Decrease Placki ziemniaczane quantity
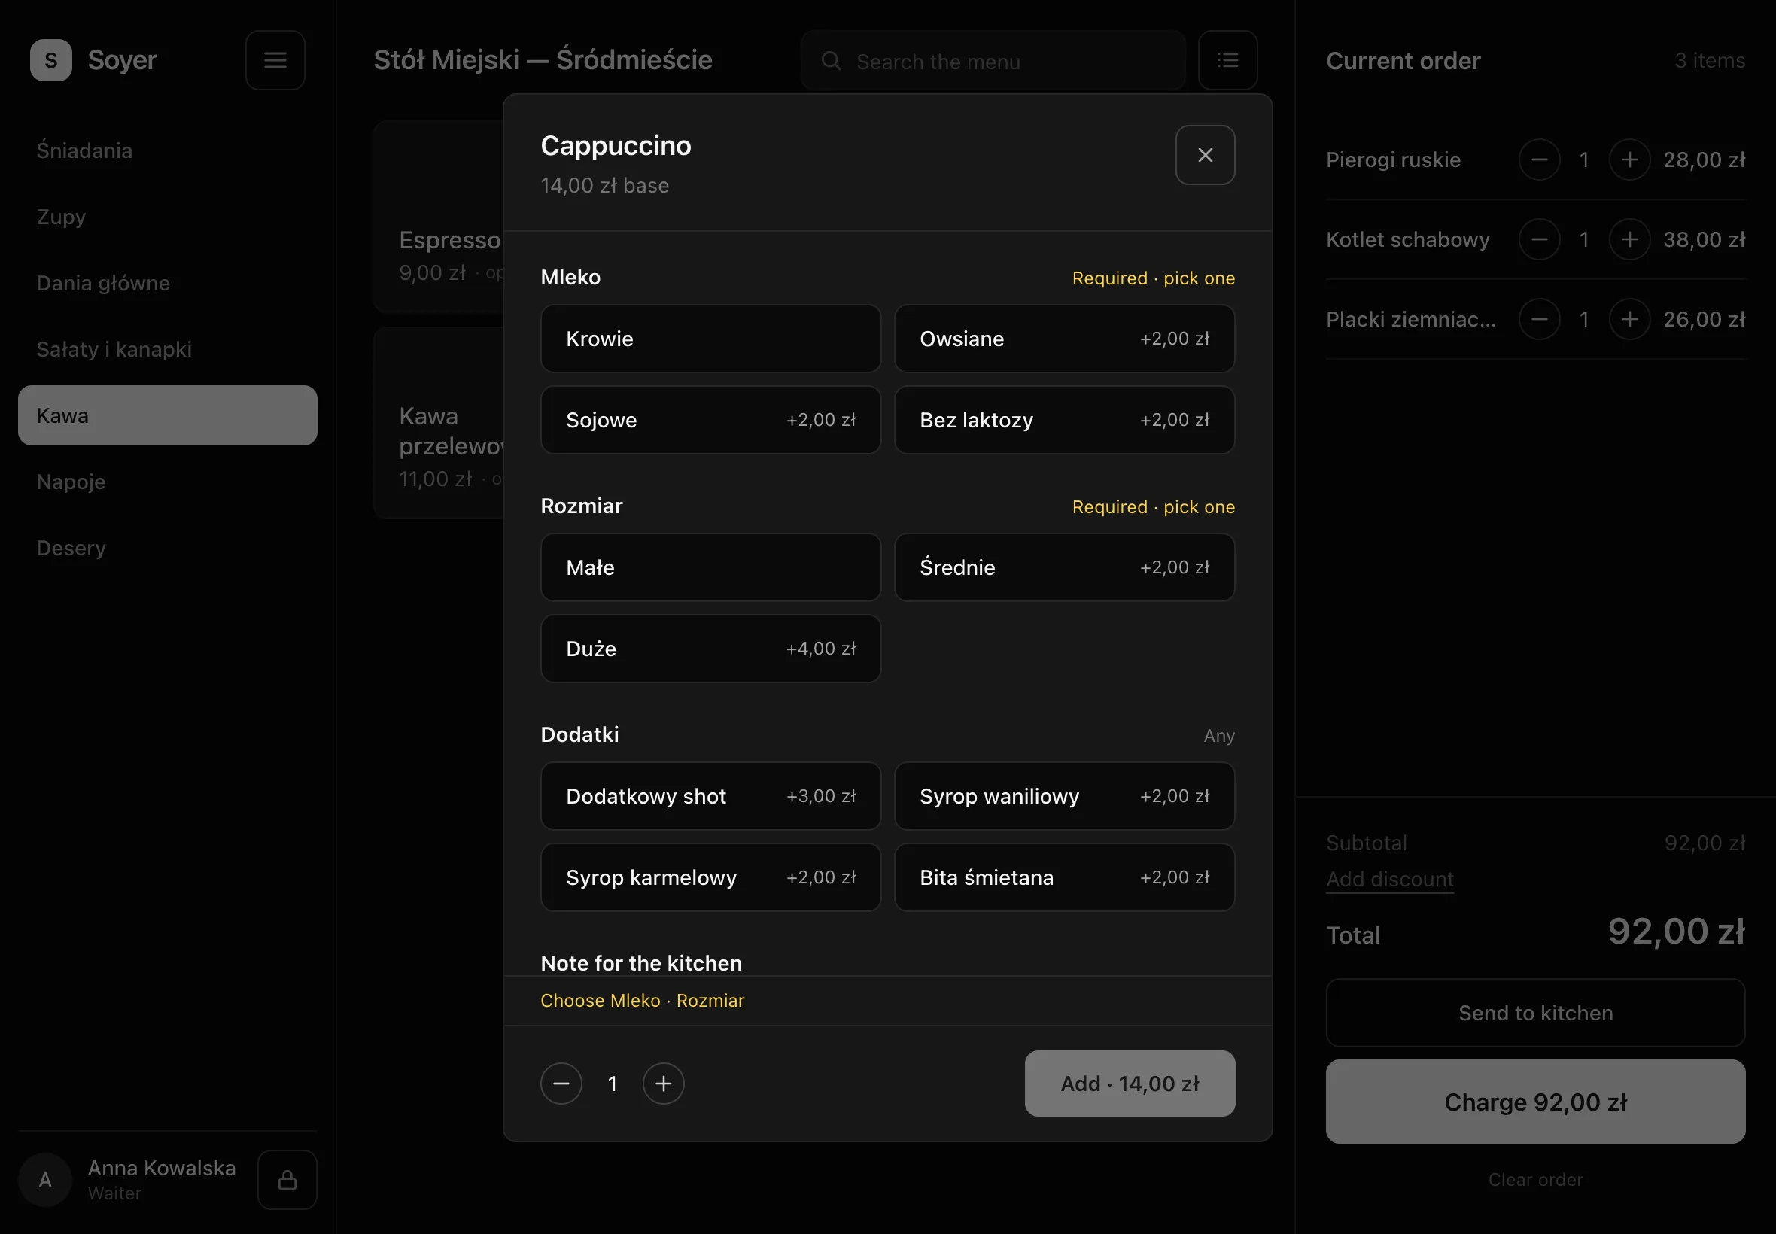The image size is (1776, 1234). pos(1540,318)
